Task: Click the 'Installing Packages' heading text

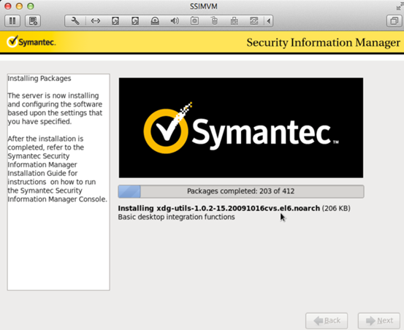Action: pos(39,78)
